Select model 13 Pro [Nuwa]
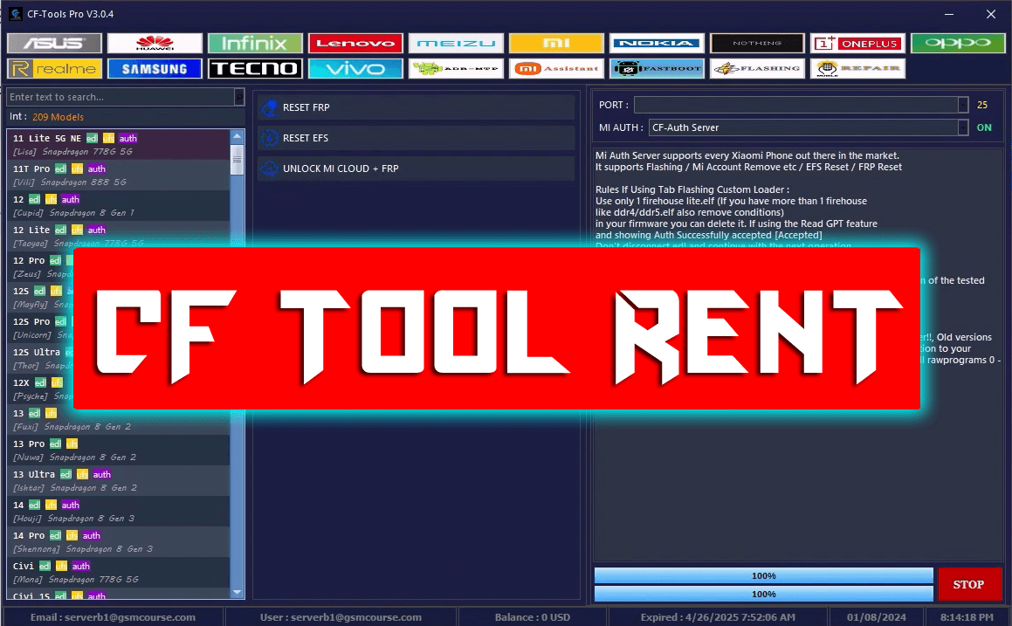Image resolution: width=1012 pixels, height=626 pixels. click(119, 451)
